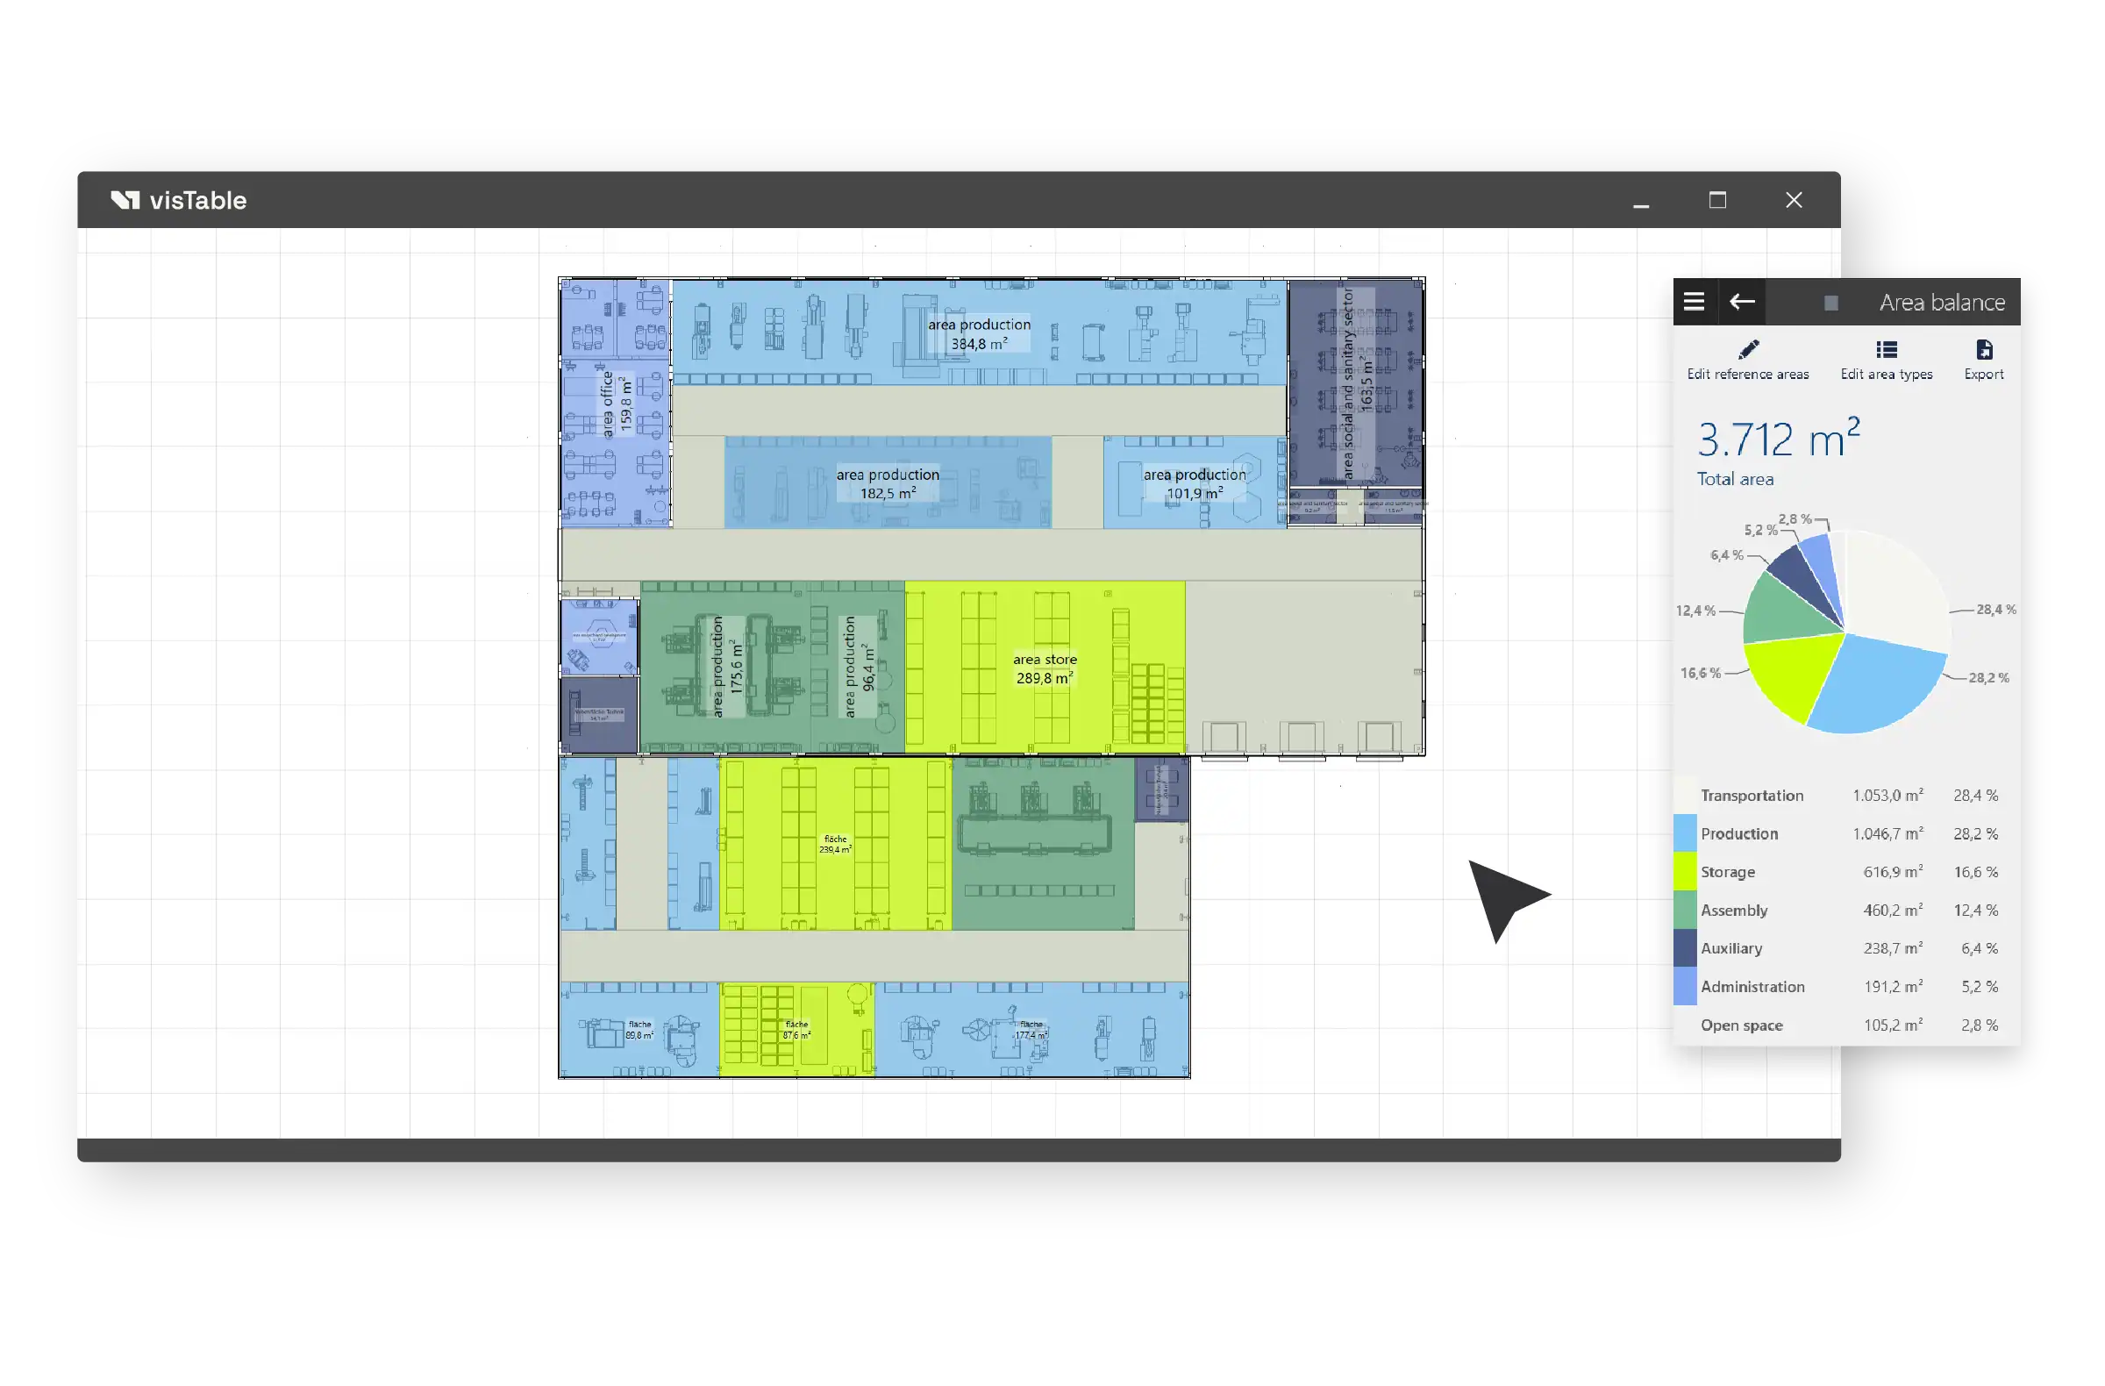Click the Assembly row label

1732,911
